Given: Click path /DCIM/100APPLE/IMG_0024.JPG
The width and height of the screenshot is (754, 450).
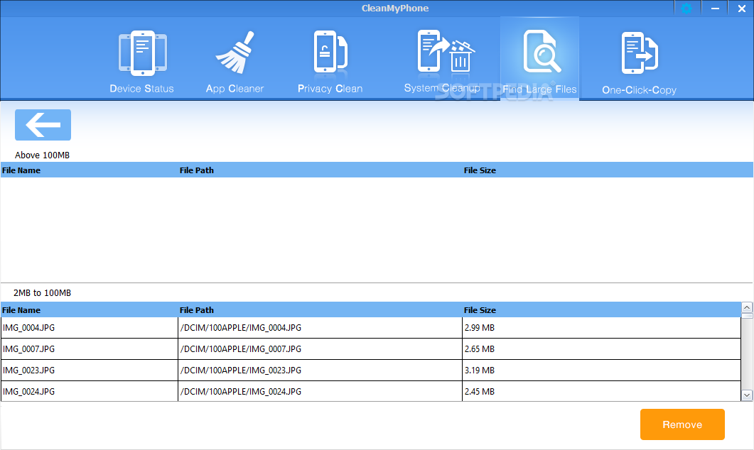Looking at the screenshot, I should [240, 391].
